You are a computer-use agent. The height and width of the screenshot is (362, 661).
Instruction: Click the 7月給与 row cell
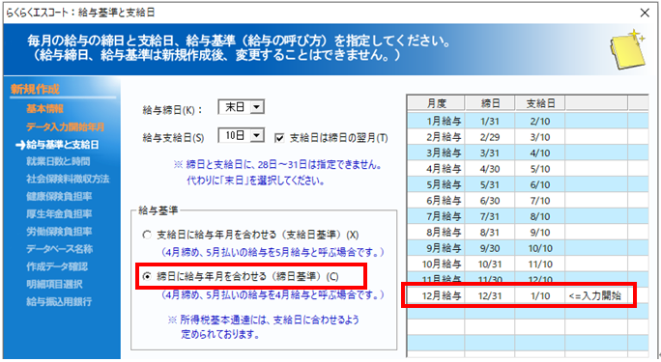point(436,216)
